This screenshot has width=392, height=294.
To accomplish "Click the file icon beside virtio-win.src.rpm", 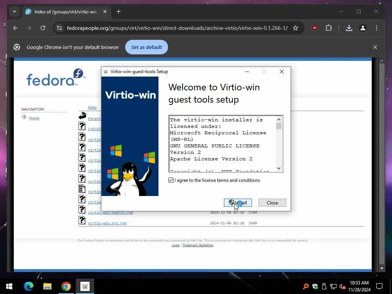I will click(82, 220).
